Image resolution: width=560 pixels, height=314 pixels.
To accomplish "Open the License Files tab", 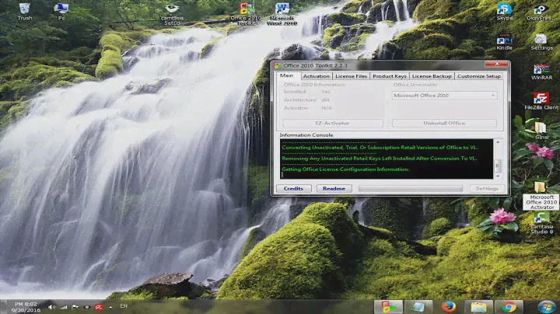I will pyautogui.click(x=351, y=76).
